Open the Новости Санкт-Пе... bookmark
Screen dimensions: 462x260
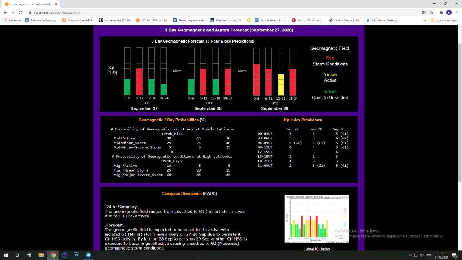[x=78, y=20]
